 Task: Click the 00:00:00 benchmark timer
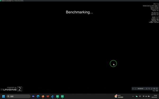pyautogui.click(x=140, y=89)
